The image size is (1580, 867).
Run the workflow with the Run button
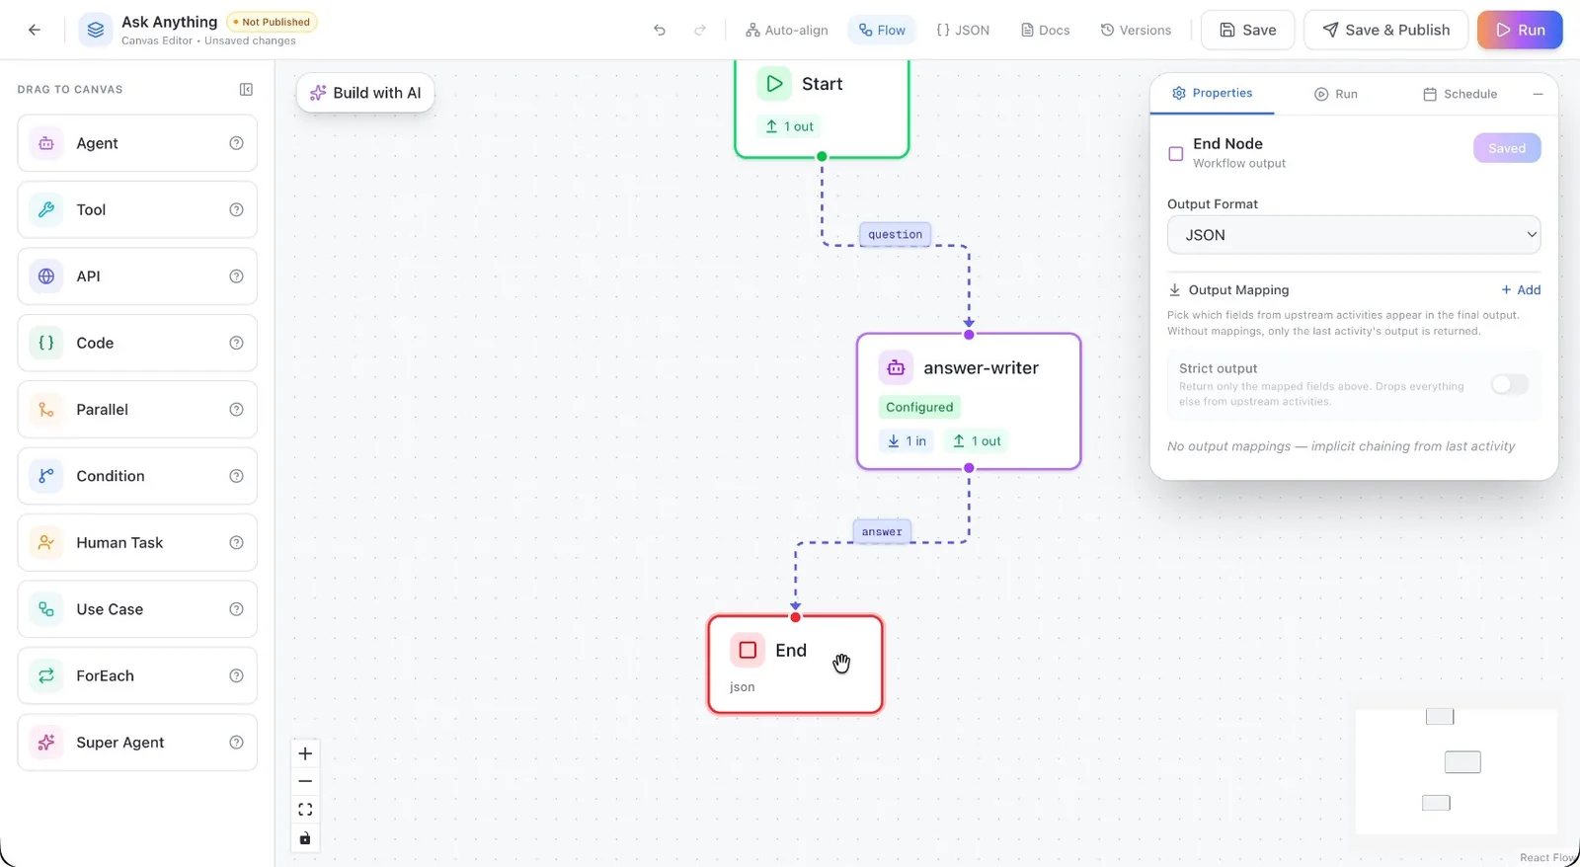click(x=1520, y=30)
